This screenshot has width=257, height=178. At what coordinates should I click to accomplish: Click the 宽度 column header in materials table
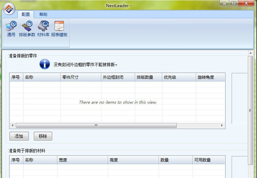point(82,160)
